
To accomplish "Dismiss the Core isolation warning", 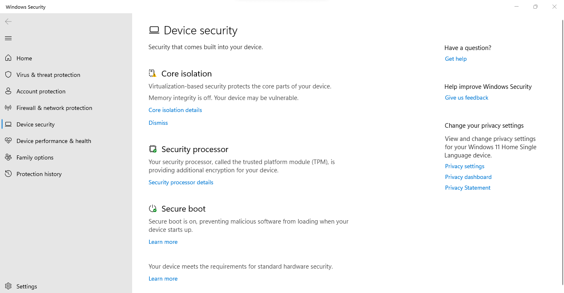I will [158, 123].
